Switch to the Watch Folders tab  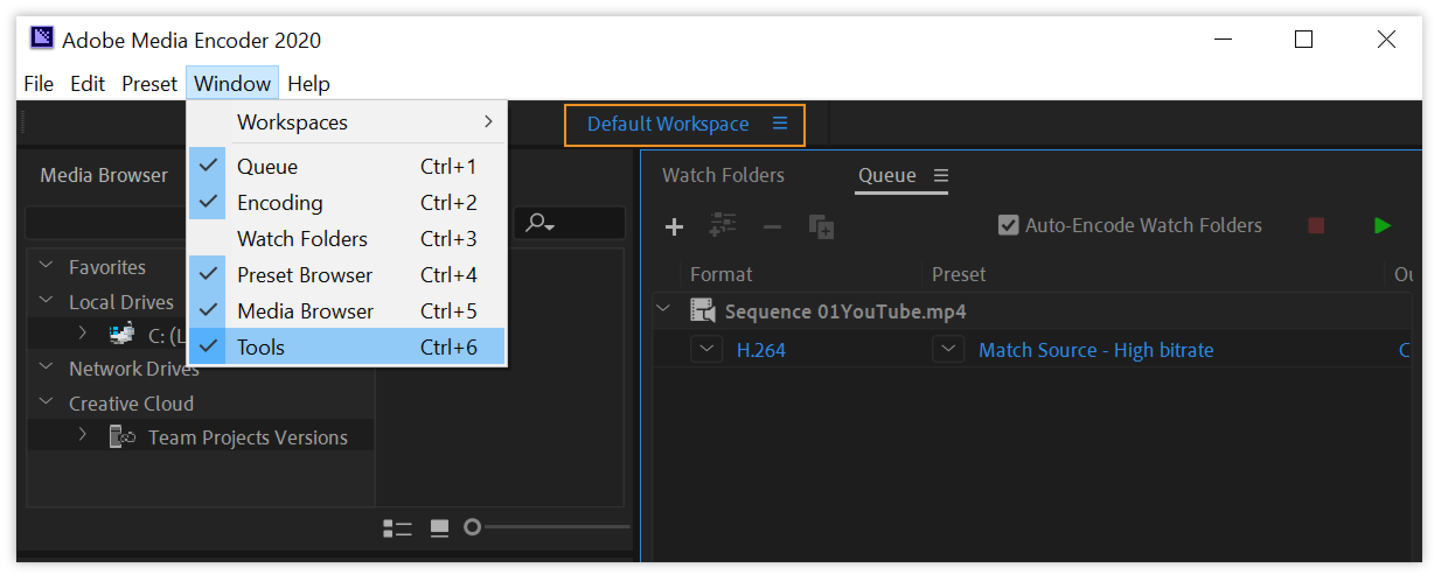tap(723, 176)
